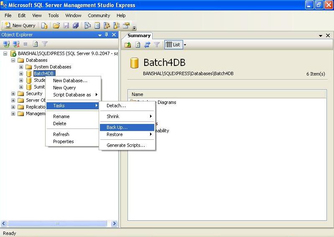Screen dimensions: 334x237
Task: Pin the Object Explorer panel
Action: tap(107, 35)
